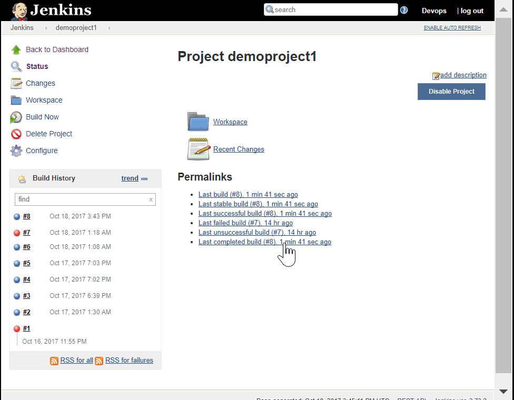
Task: Click the add description link
Action: tap(463, 75)
